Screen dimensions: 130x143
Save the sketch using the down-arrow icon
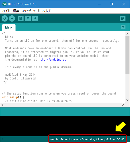coord(35,19)
